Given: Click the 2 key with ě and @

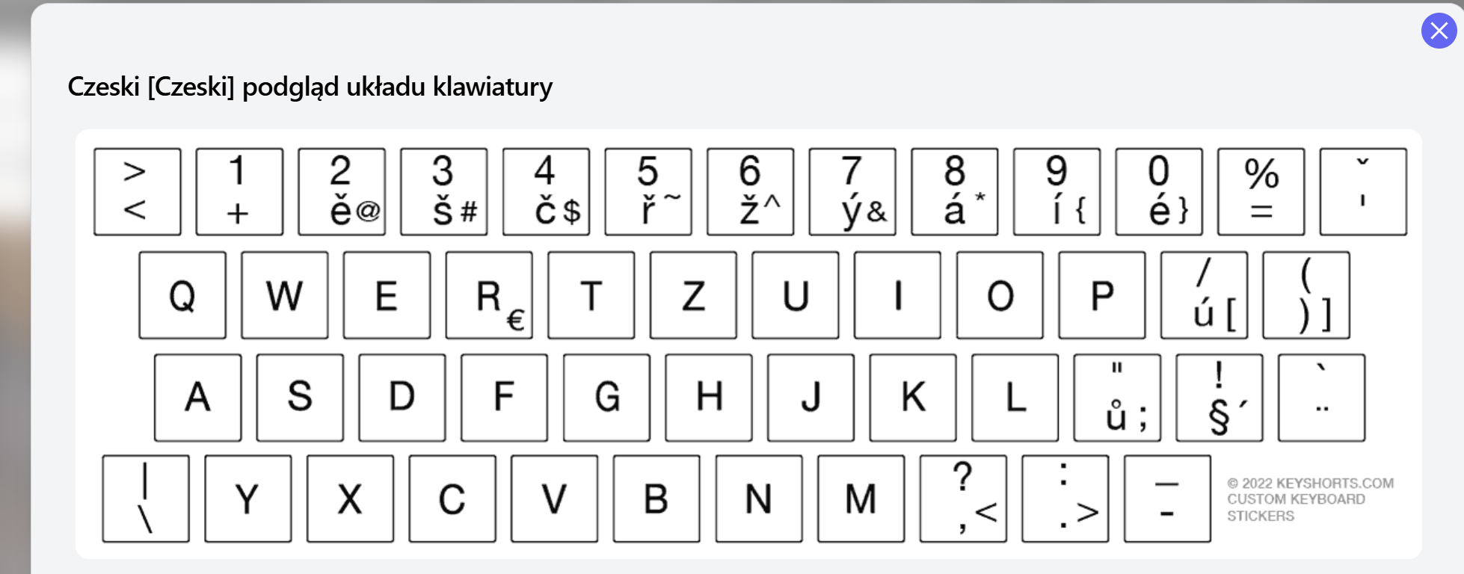Looking at the screenshot, I should click(x=342, y=192).
